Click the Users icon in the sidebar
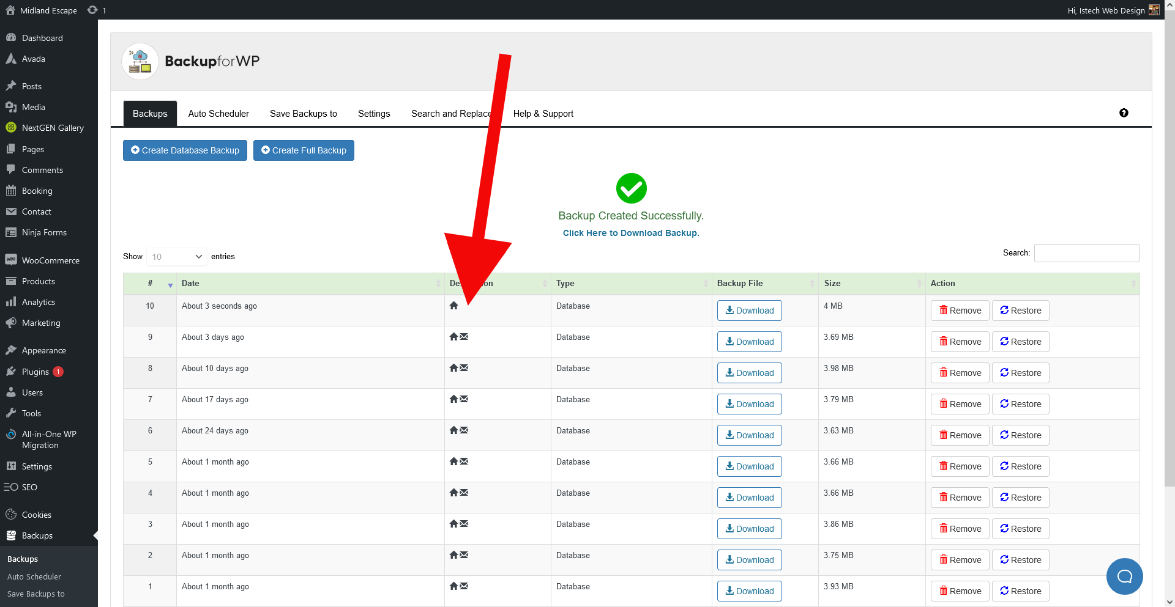 (11, 392)
